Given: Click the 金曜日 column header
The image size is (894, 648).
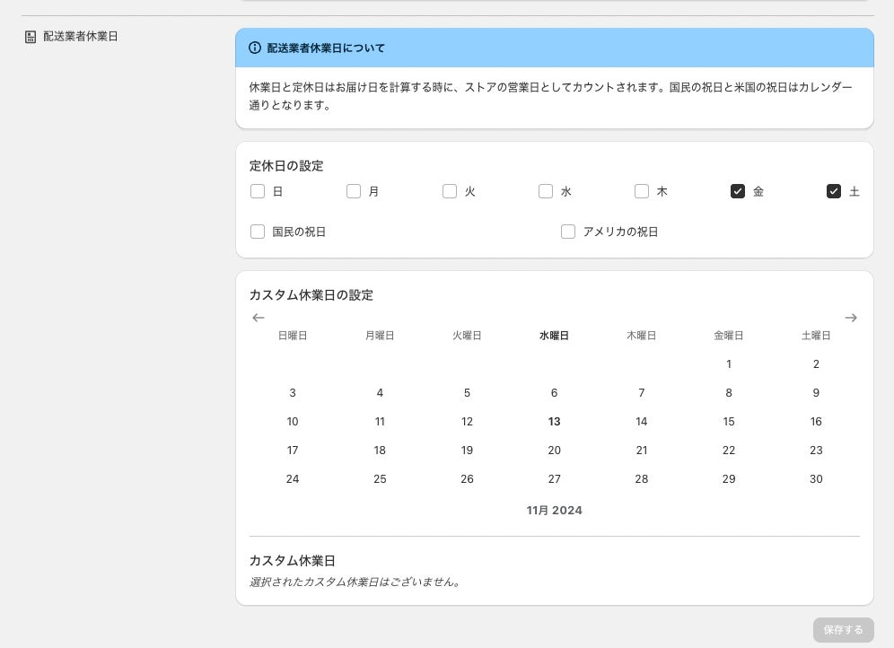Looking at the screenshot, I should [x=729, y=336].
